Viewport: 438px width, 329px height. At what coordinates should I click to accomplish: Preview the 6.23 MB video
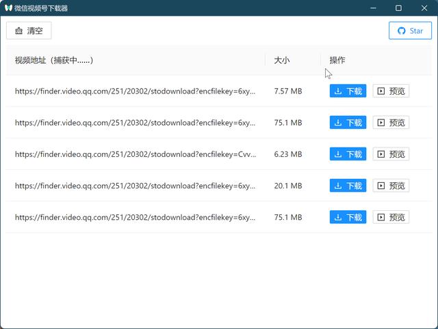[391, 154]
